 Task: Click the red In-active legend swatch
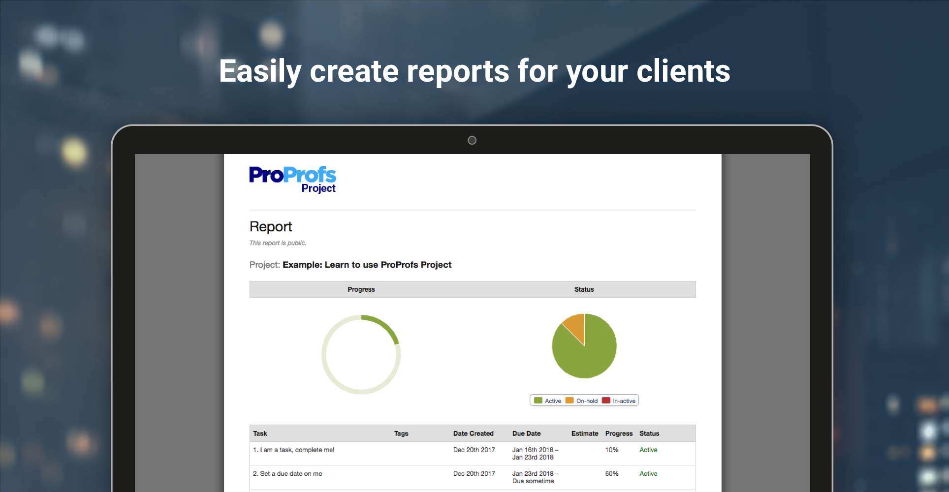606,400
